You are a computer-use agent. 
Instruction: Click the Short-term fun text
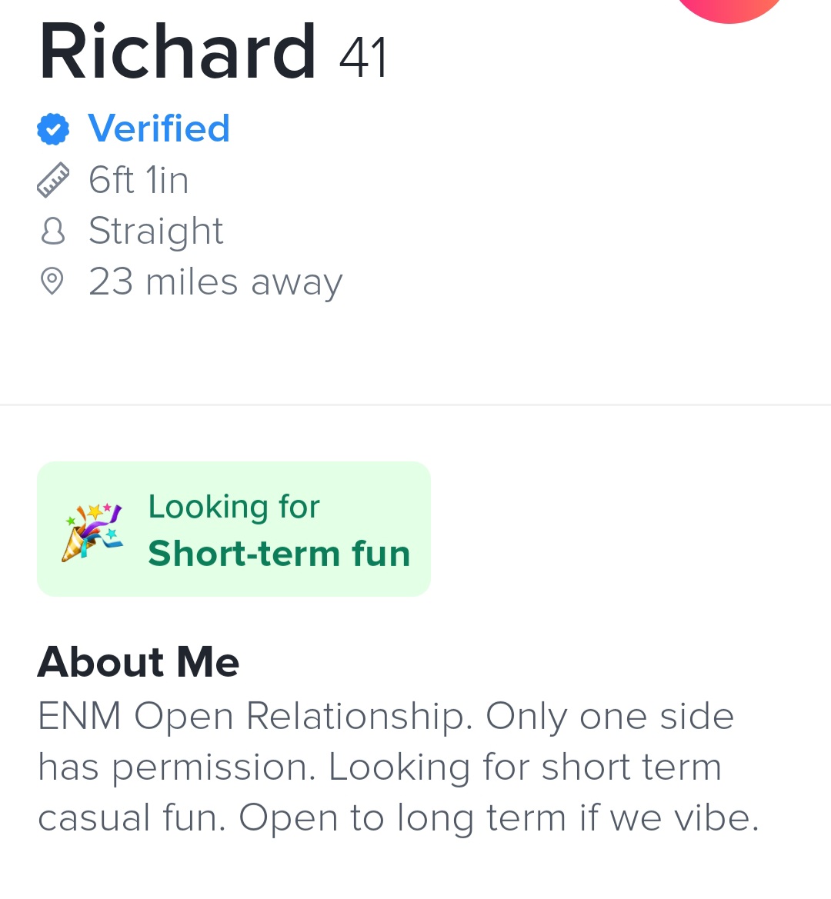pyautogui.click(x=279, y=554)
